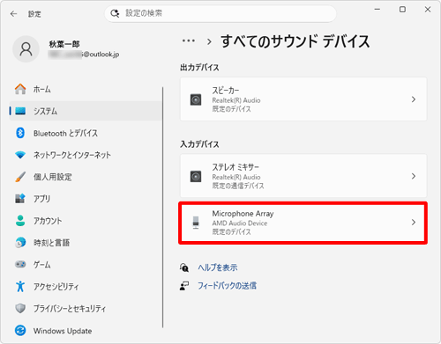The image size is (441, 344).
Task: Click the 秋葉一郎 account name
Action: pyautogui.click(x=64, y=44)
